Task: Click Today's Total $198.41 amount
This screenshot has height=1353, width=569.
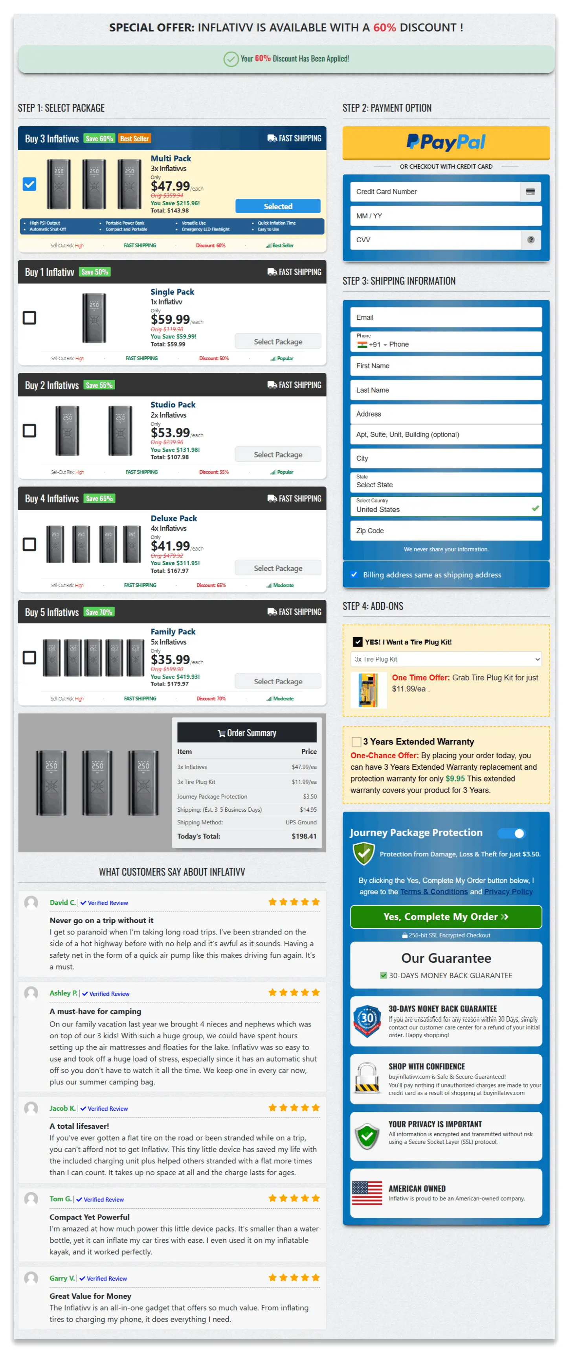Action: 304,836
